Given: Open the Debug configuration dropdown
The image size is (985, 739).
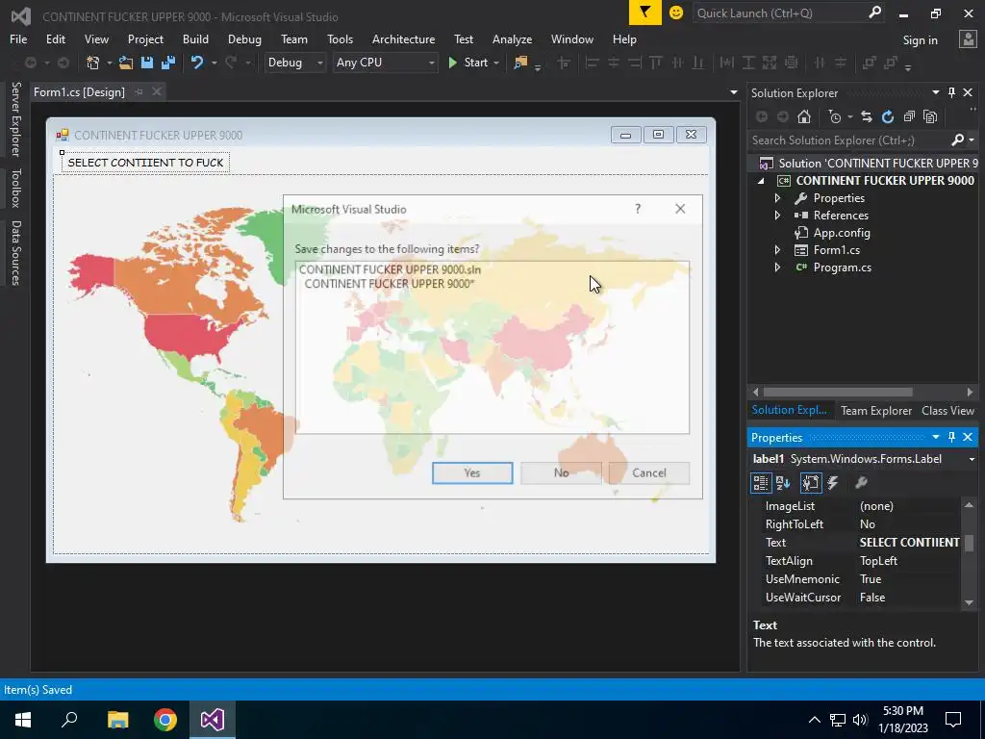Looking at the screenshot, I should click(x=294, y=63).
